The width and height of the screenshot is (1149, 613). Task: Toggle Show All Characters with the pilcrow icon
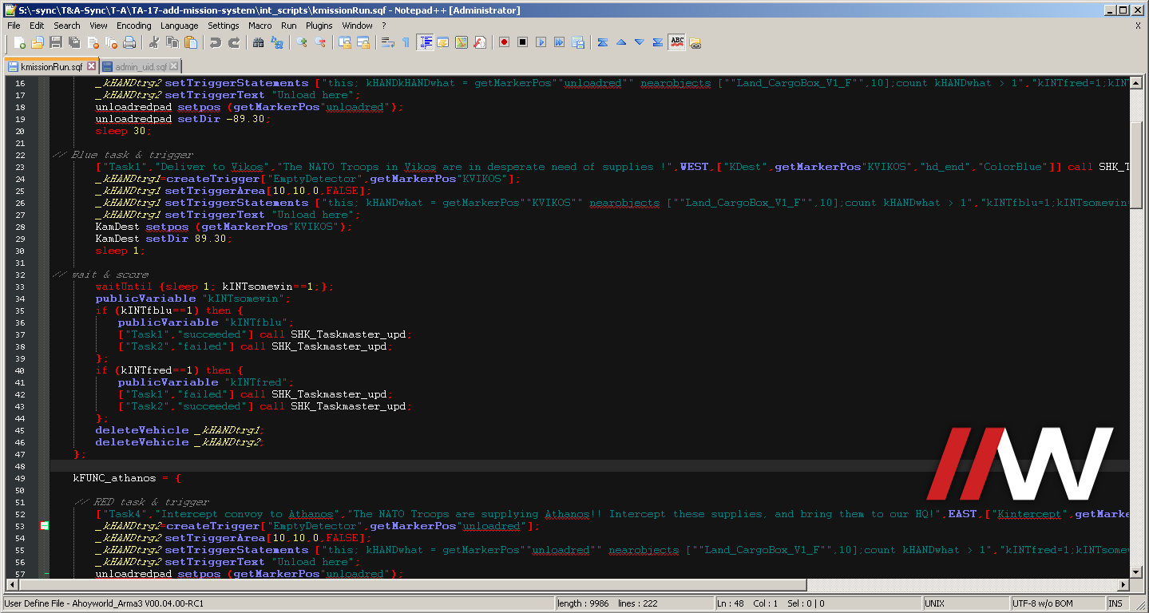(406, 42)
